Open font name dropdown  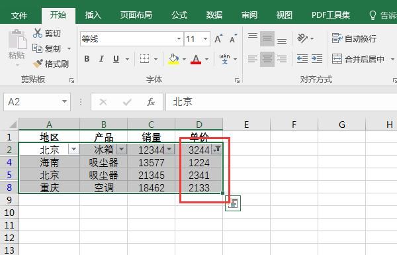(x=179, y=39)
